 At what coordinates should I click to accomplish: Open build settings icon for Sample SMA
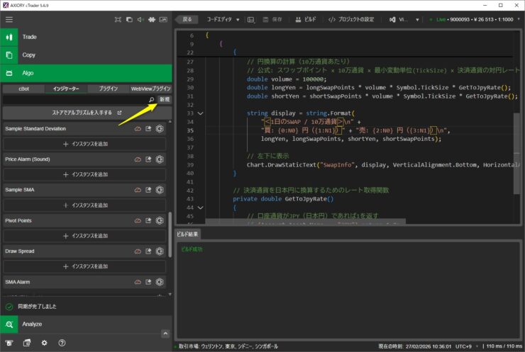pyautogui.click(x=160, y=190)
